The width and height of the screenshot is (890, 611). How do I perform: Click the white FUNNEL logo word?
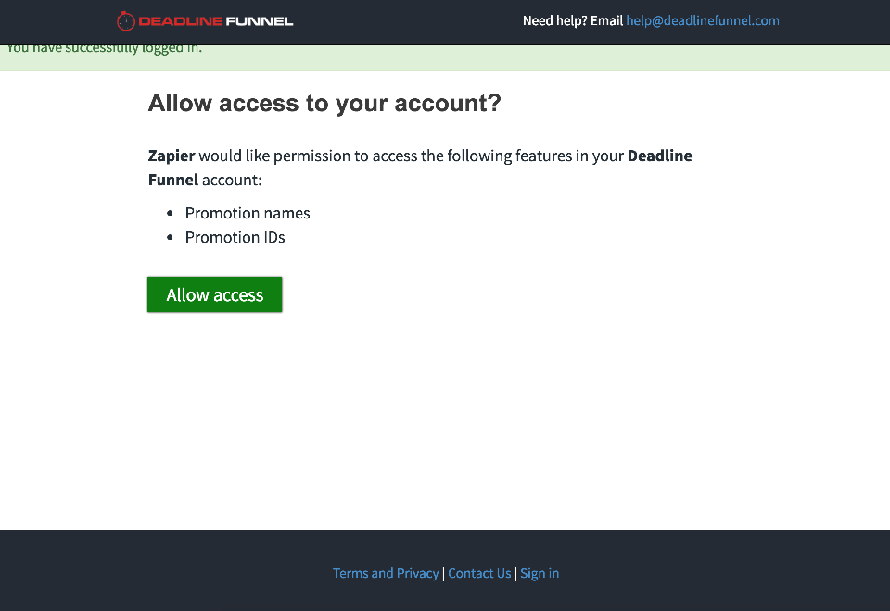(260, 21)
